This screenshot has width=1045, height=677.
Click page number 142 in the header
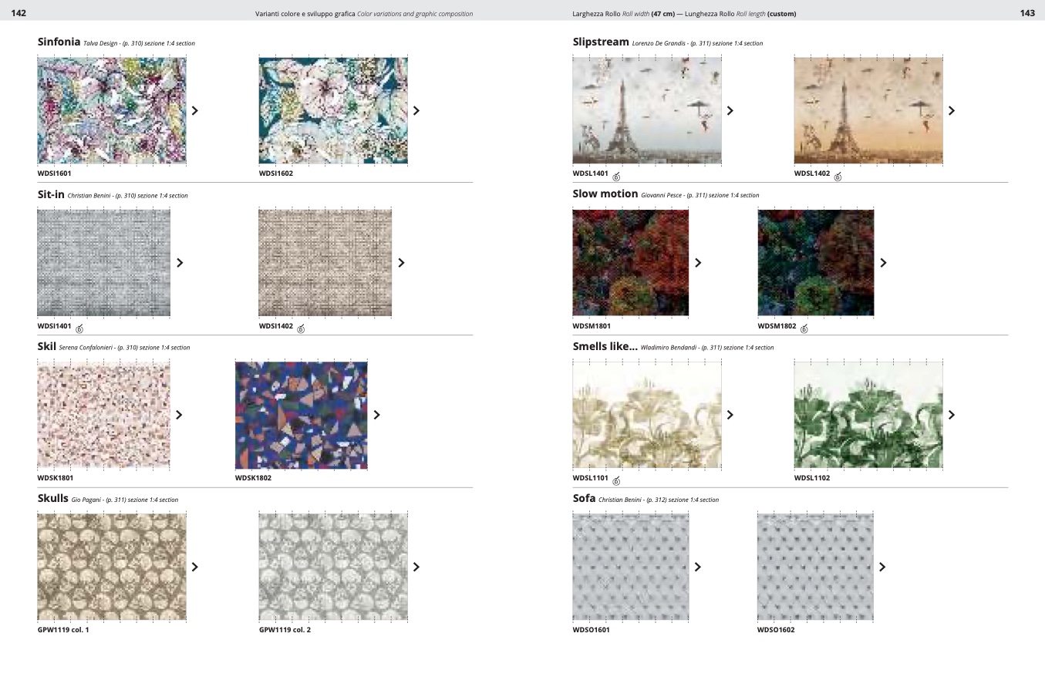(19, 13)
